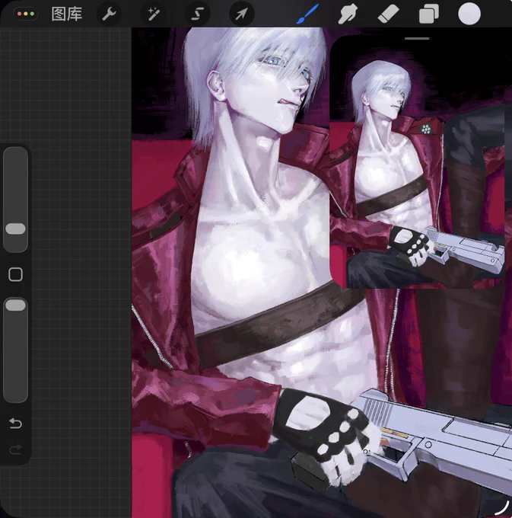Tap the square modify button in sidebar
The width and height of the screenshot is (512, 518).
(x=15, y=274)
